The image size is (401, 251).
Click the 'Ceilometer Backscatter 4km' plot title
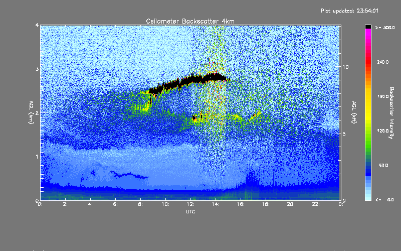(x=190, y=21)
